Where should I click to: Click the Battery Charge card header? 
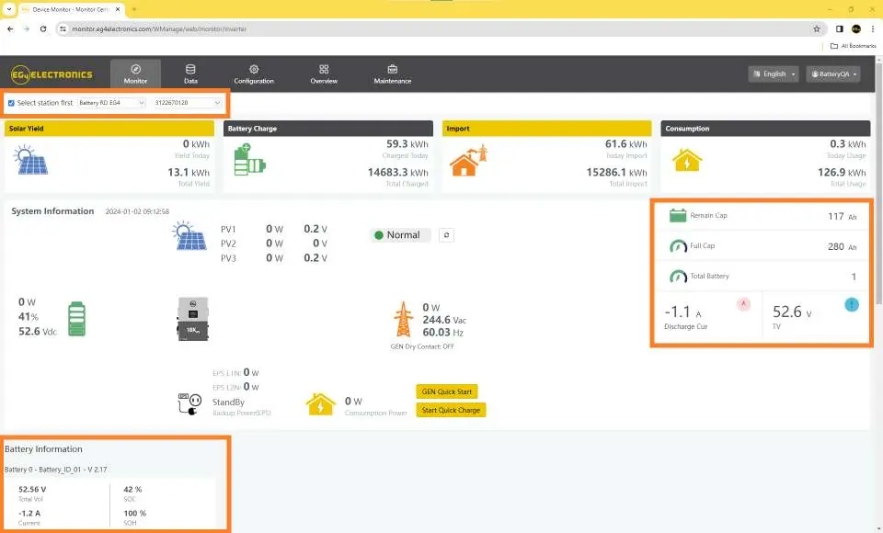(x=328, y=129)
